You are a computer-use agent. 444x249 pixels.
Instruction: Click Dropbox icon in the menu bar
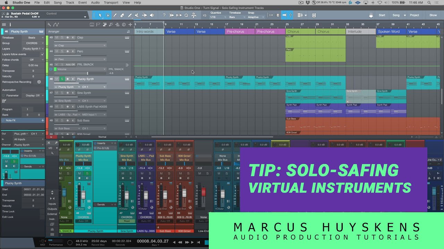[308, 2]
